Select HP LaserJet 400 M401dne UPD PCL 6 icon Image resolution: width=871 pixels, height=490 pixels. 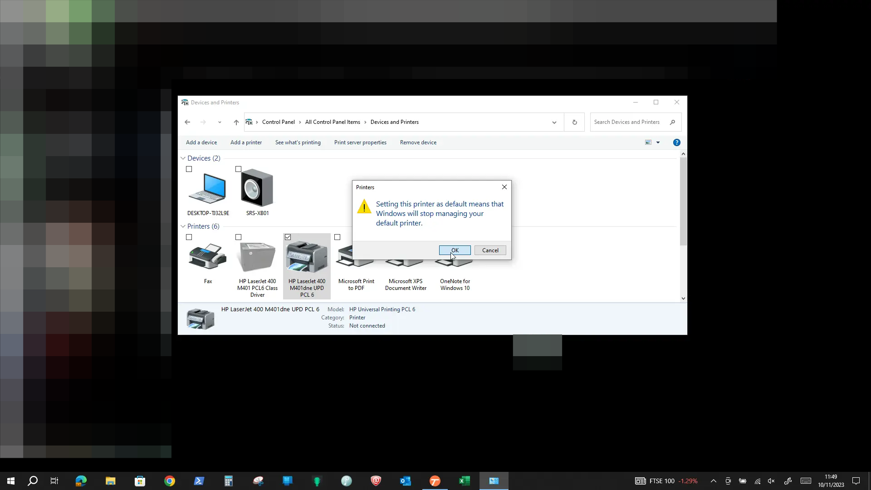(x=307, y=257)
